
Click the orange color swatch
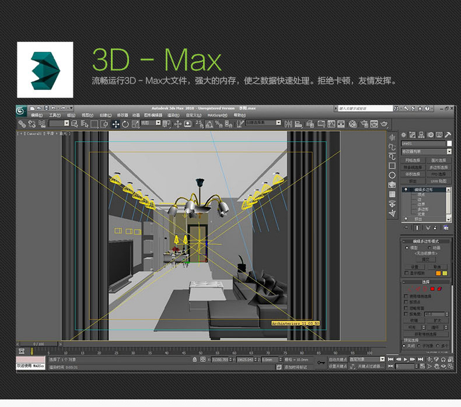click(438, 273)
